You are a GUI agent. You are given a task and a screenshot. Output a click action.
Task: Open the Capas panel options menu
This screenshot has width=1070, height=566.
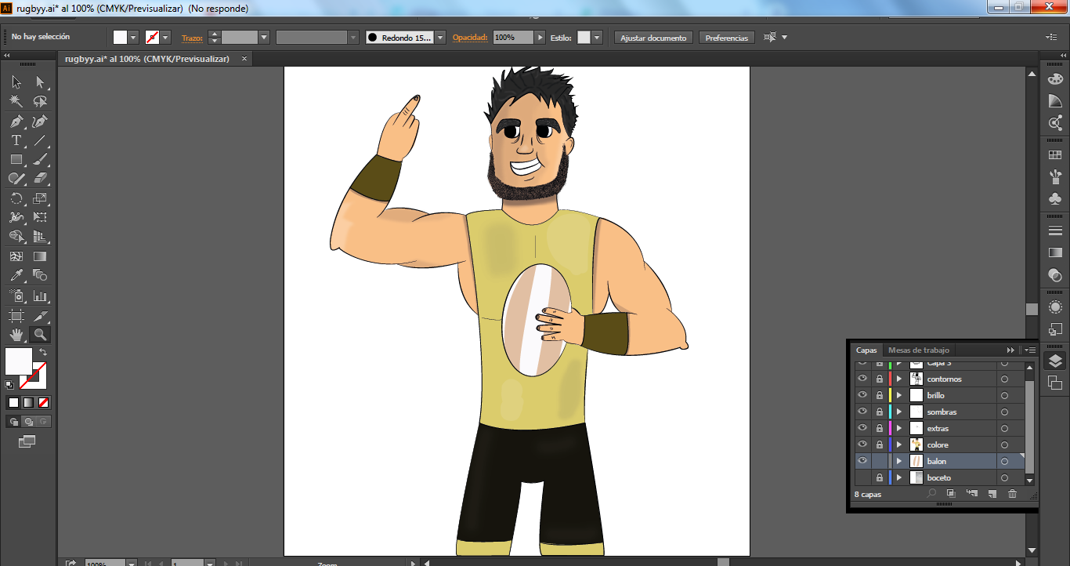pyautogui.click(x=1030, y=350)
